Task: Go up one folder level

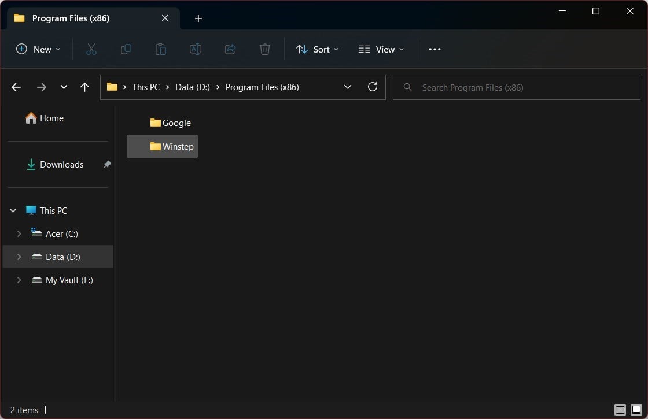Action: tap(84, 87)
